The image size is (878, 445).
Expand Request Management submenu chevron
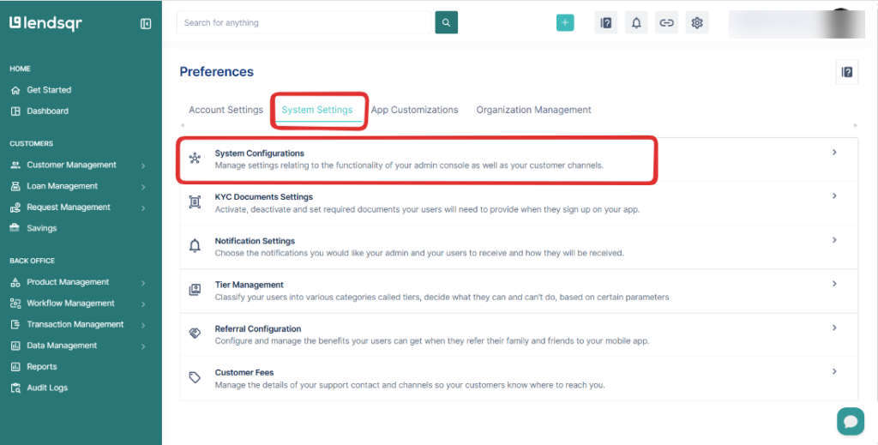(x=143, y=208)
